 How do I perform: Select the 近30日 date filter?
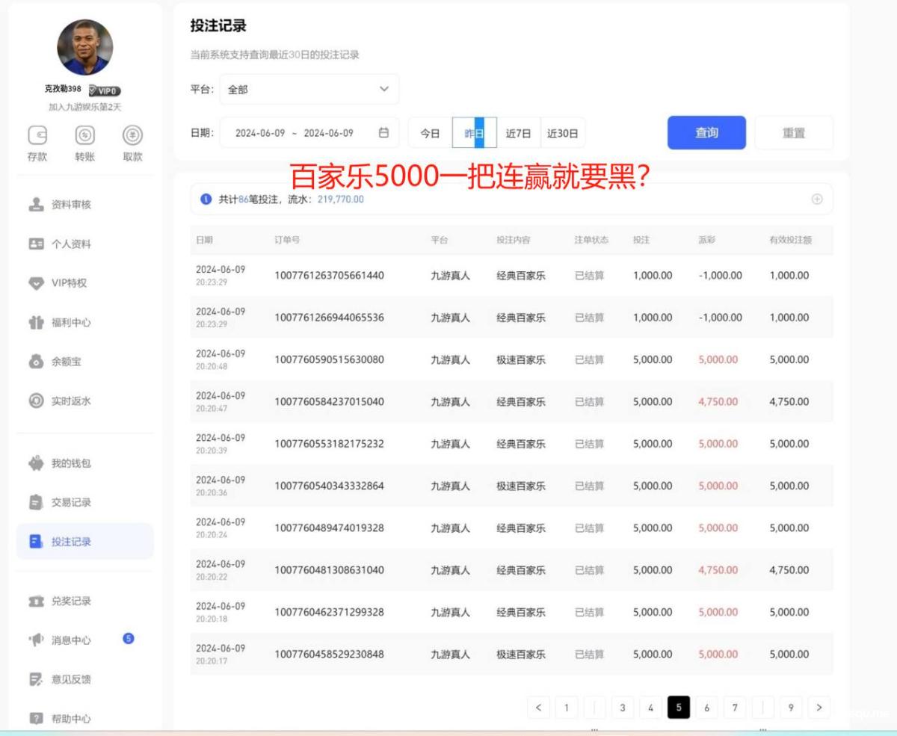(x=563, y=134)
